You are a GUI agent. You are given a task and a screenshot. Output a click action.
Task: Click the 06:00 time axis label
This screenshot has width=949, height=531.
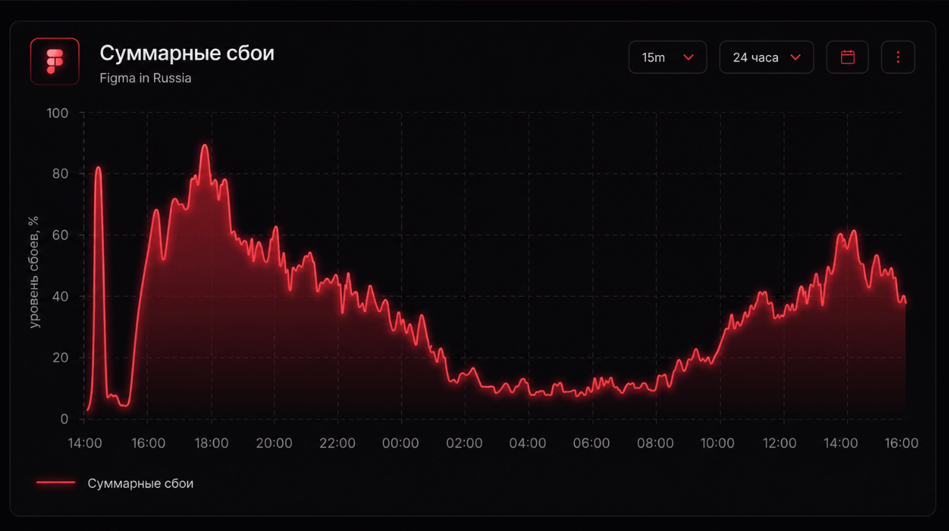[x=592, y=443]
